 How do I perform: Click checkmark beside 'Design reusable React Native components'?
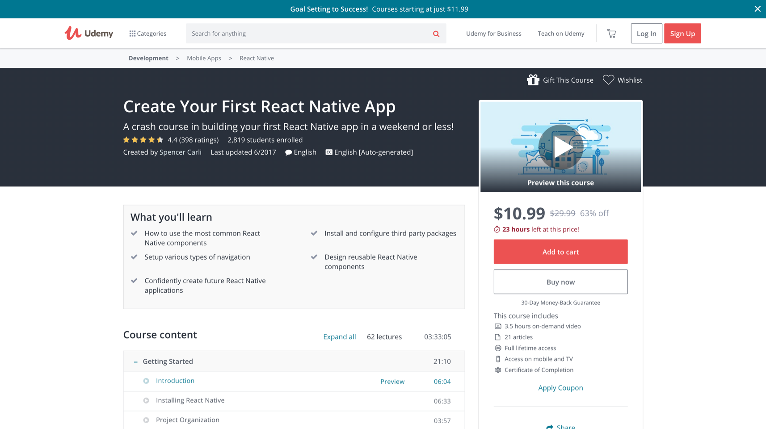[314, 257]
